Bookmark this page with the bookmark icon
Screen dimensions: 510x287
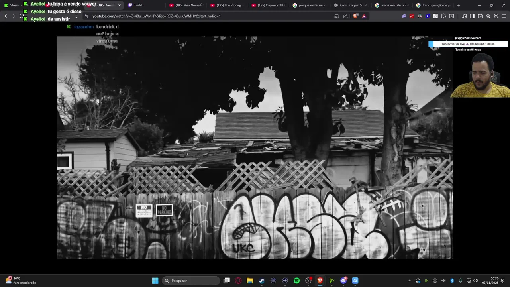[x=76, y=16]
